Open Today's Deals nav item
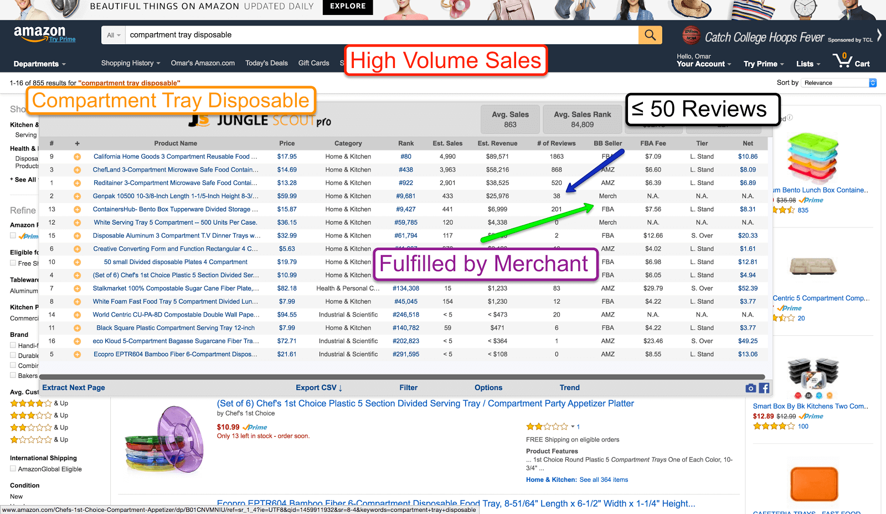 click(266, 63)
